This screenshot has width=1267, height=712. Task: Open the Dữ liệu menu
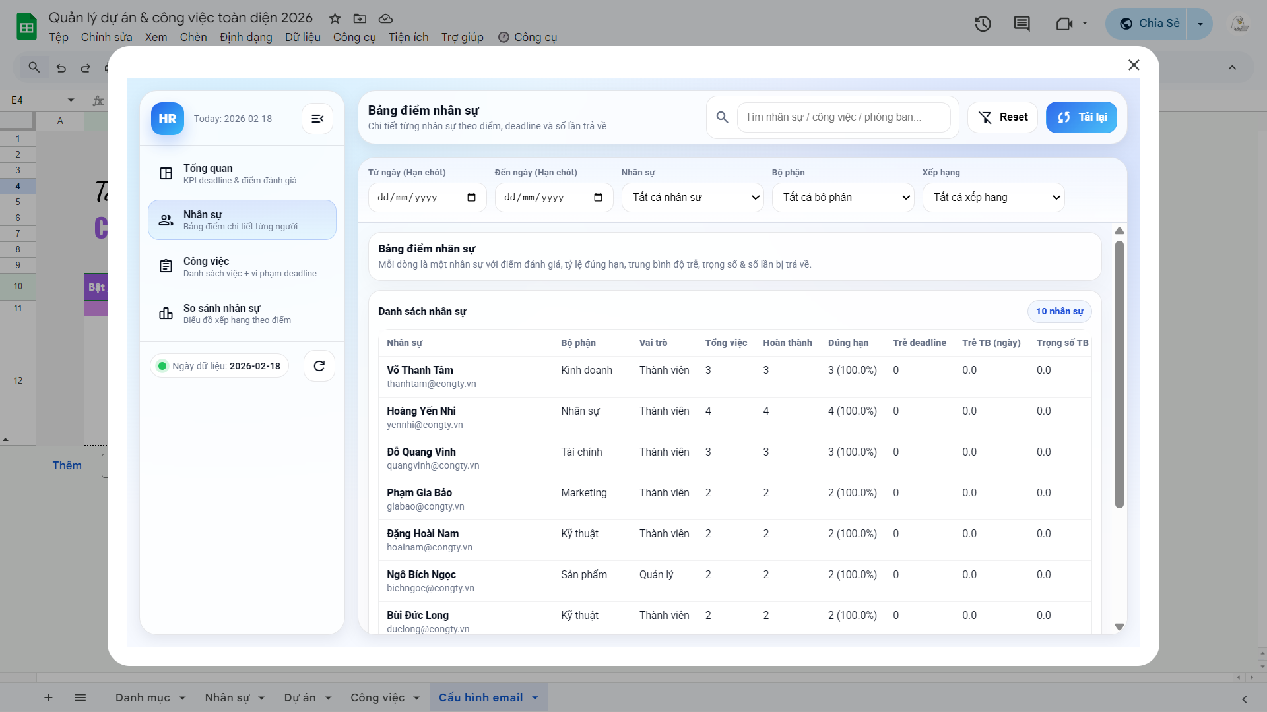(302, 37)
